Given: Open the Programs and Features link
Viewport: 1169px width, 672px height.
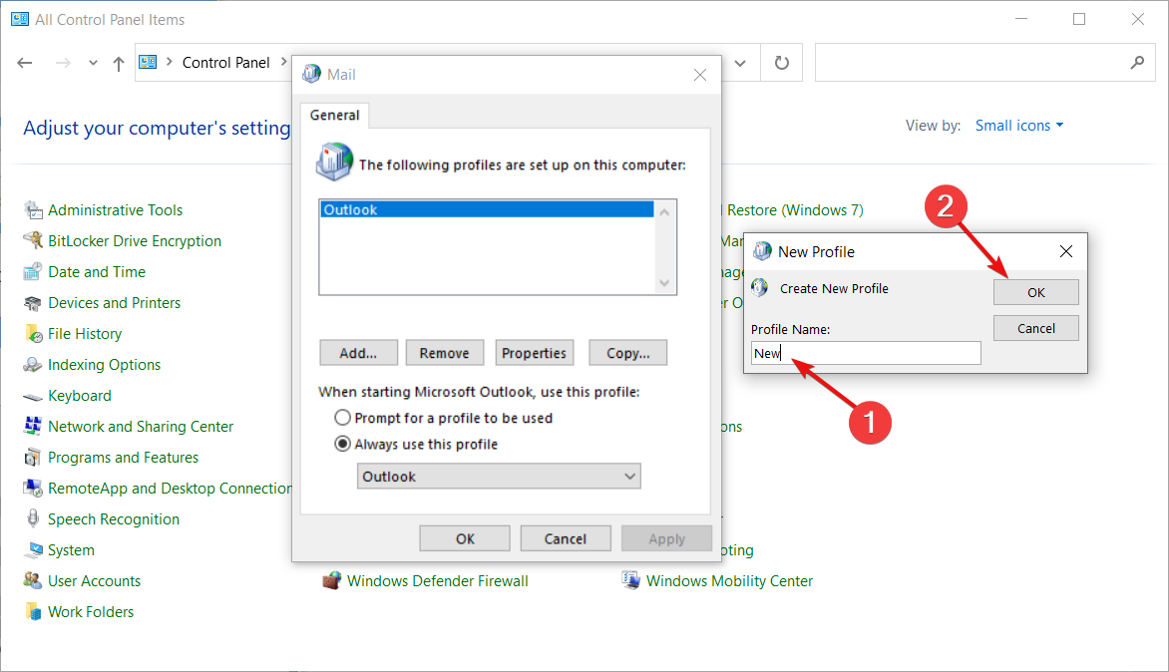Looking at the screenshot, I should 124,458.
